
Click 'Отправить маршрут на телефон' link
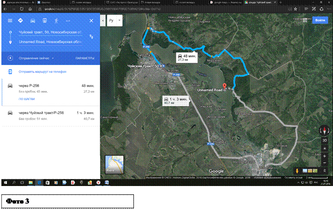pyautogui.click(x=42, y=72)
